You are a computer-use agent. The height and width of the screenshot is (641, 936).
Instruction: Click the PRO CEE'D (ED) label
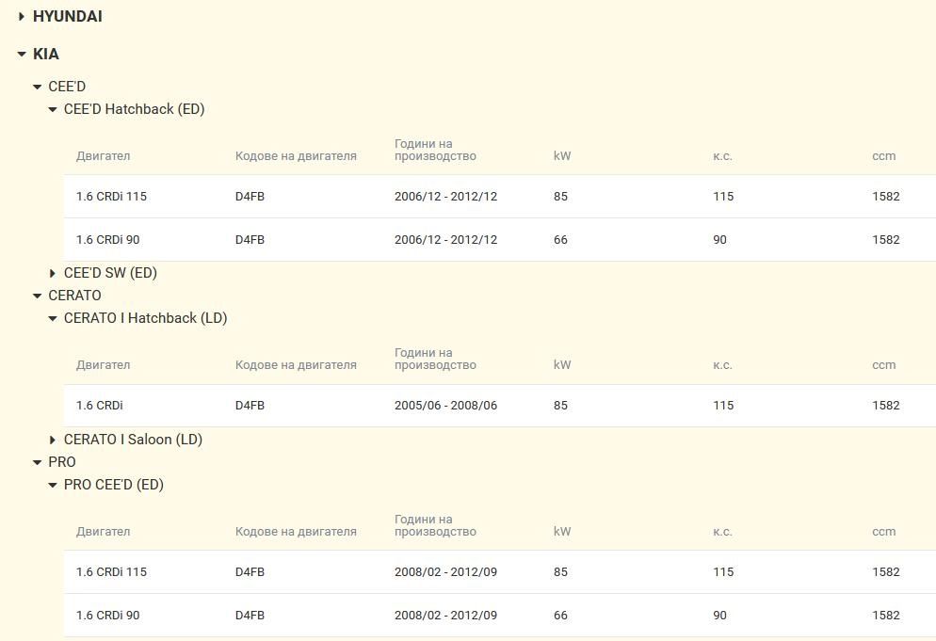114,485
